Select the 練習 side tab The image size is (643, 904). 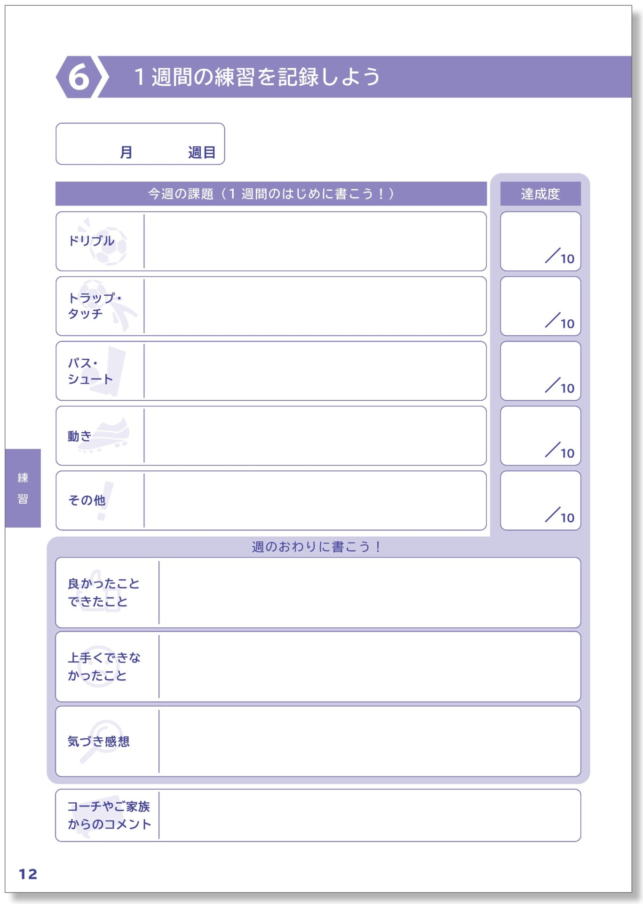[23, 488]
